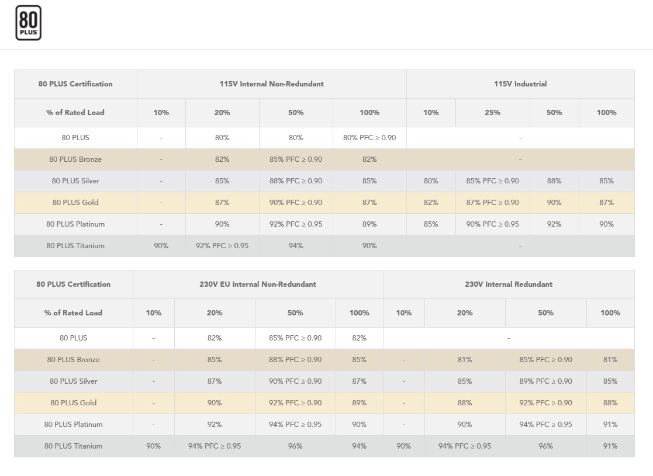Image resolution: width=653 pixels, height=476 pixels.
Task: Select '92%' in the 115V Industrial Platinum row
Action: 554,224
